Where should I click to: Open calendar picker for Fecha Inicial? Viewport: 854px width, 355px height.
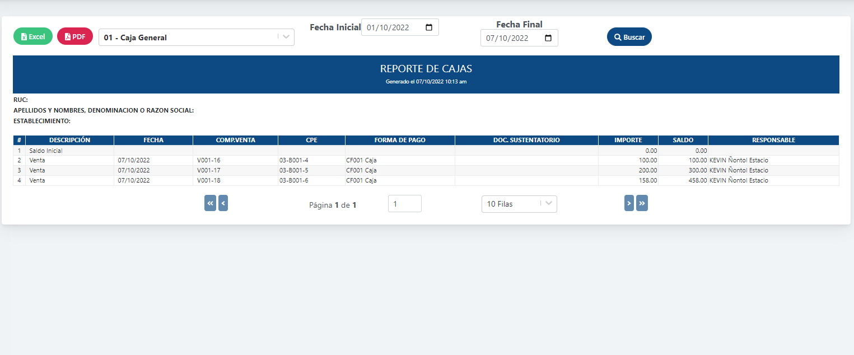(429, 27)
